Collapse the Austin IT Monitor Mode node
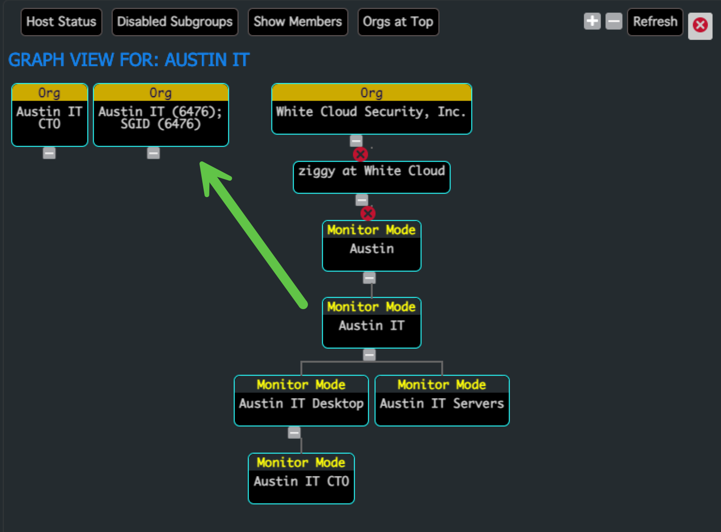 [x=369, y=355]
